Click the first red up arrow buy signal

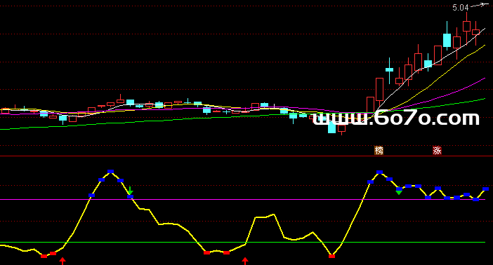pos(63,261)
